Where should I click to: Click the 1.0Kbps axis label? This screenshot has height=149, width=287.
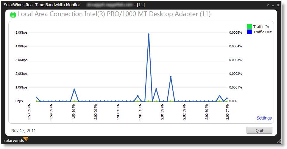click(21, 87)
